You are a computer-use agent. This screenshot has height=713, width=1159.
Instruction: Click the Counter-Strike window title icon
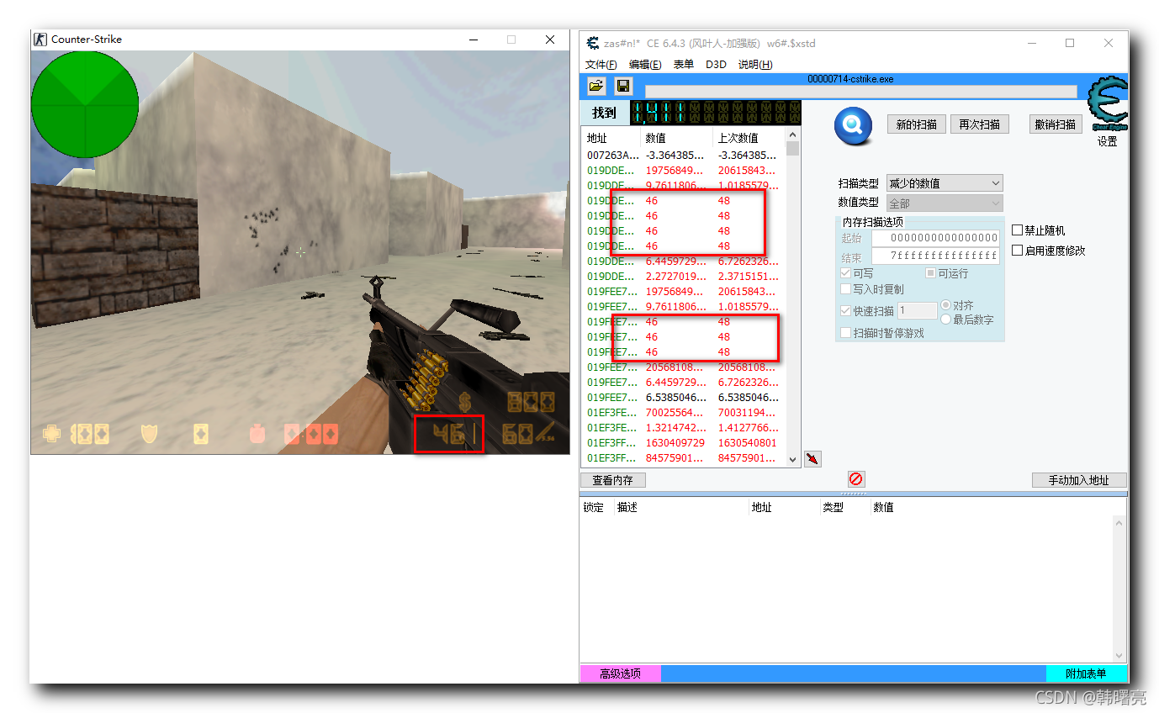(x=40, y=39)
